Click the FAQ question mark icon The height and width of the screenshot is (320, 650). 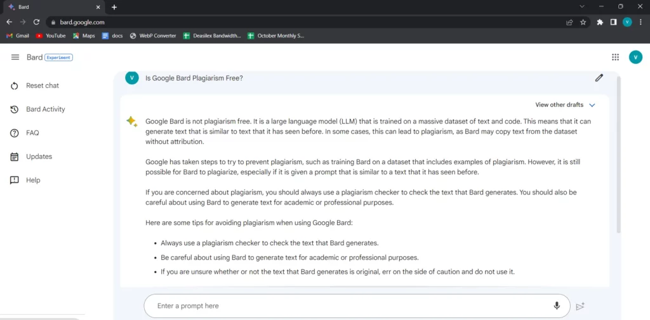coord(15,133)
